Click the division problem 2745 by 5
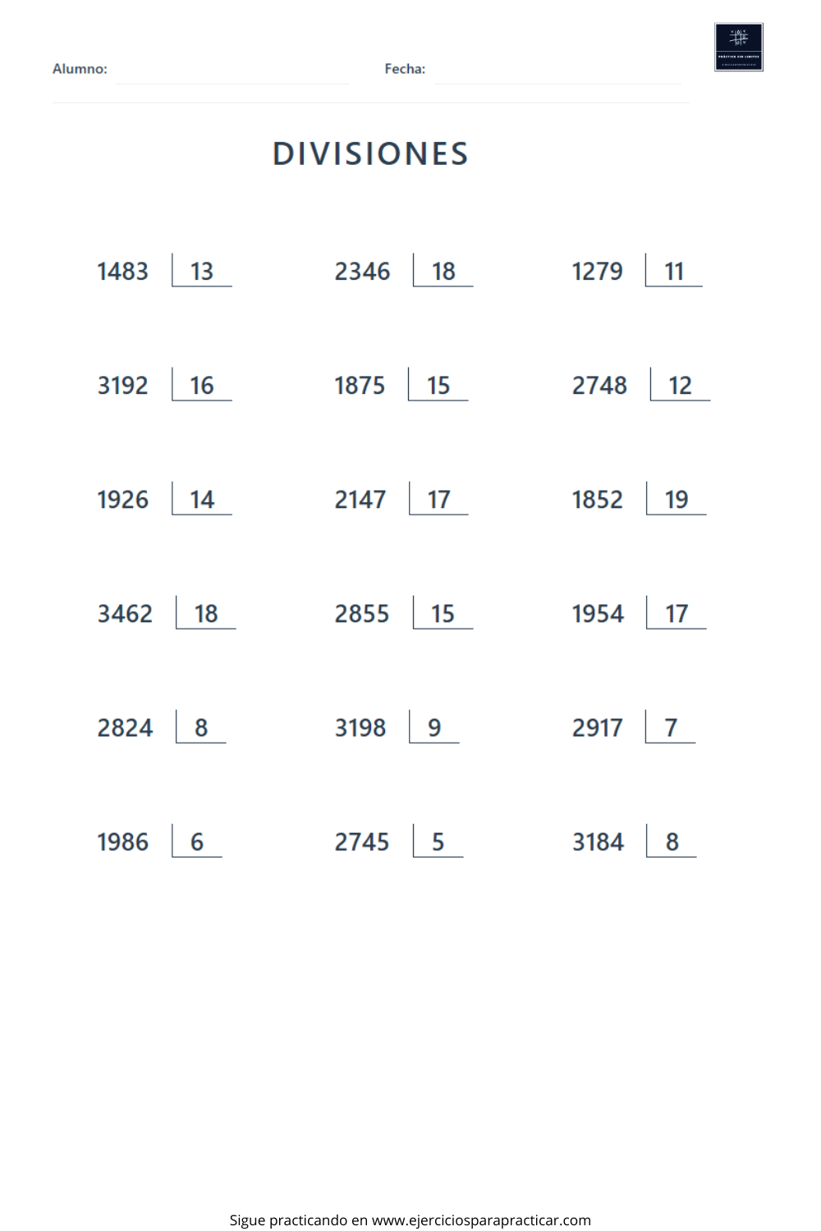This screenshot has height=1231, width=821. click(399, 841)
